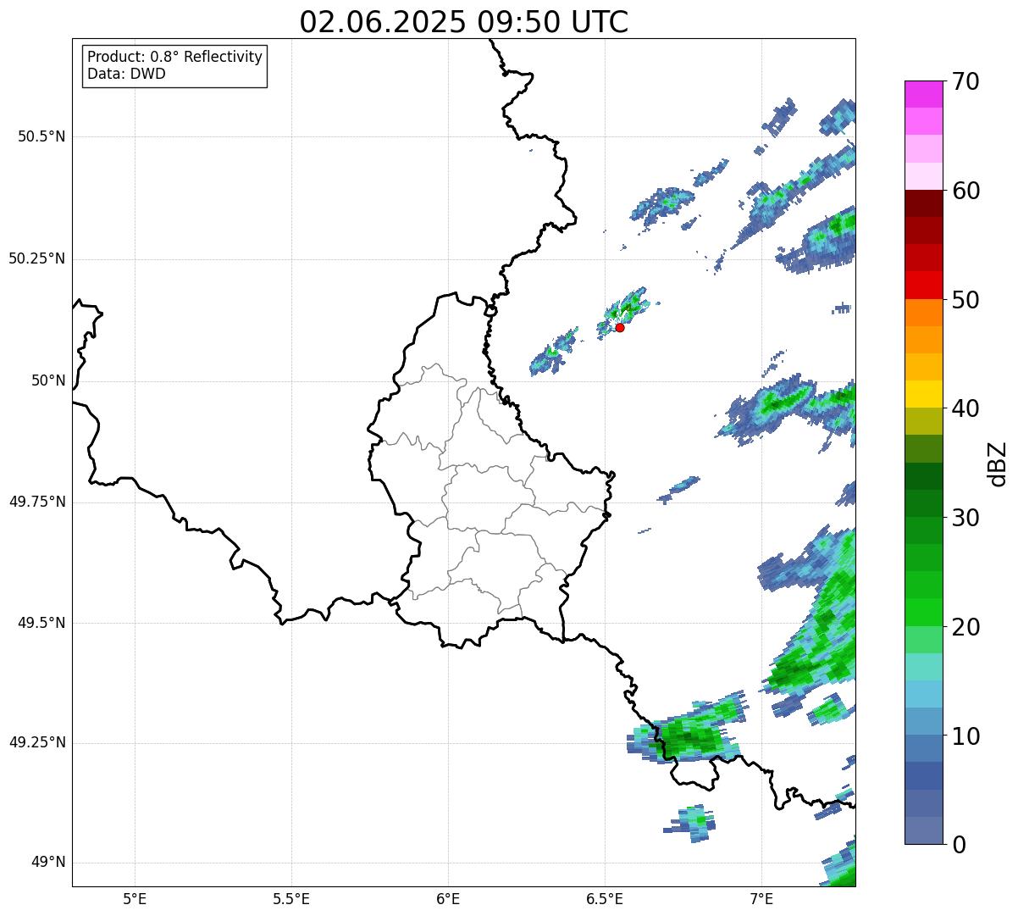The width and height of the screenshot is (1018, 916).
Task: Click the 5°E longitude label
Action: click(x=135, y=898)
